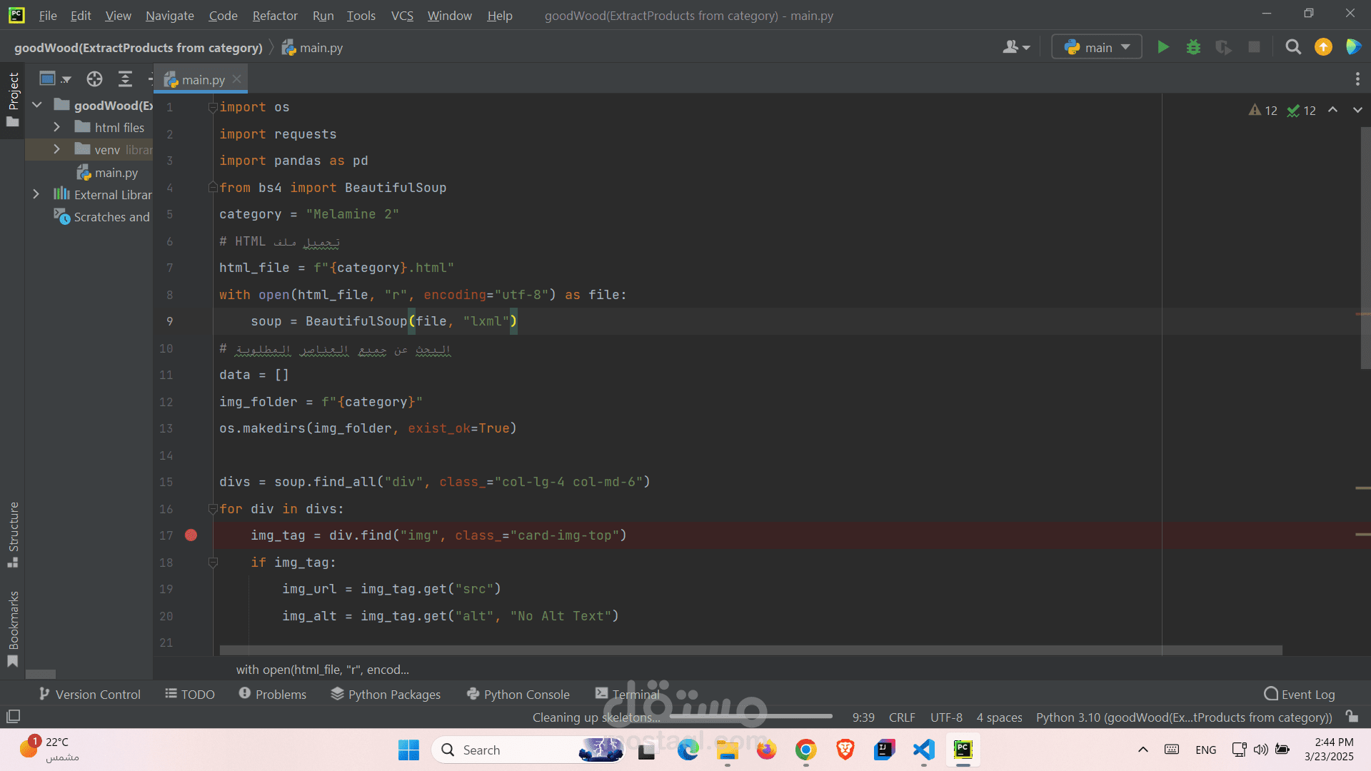Open editor tab options three-dot menu
This screenshot has height=771, width=1371.
pos(1357,79)
